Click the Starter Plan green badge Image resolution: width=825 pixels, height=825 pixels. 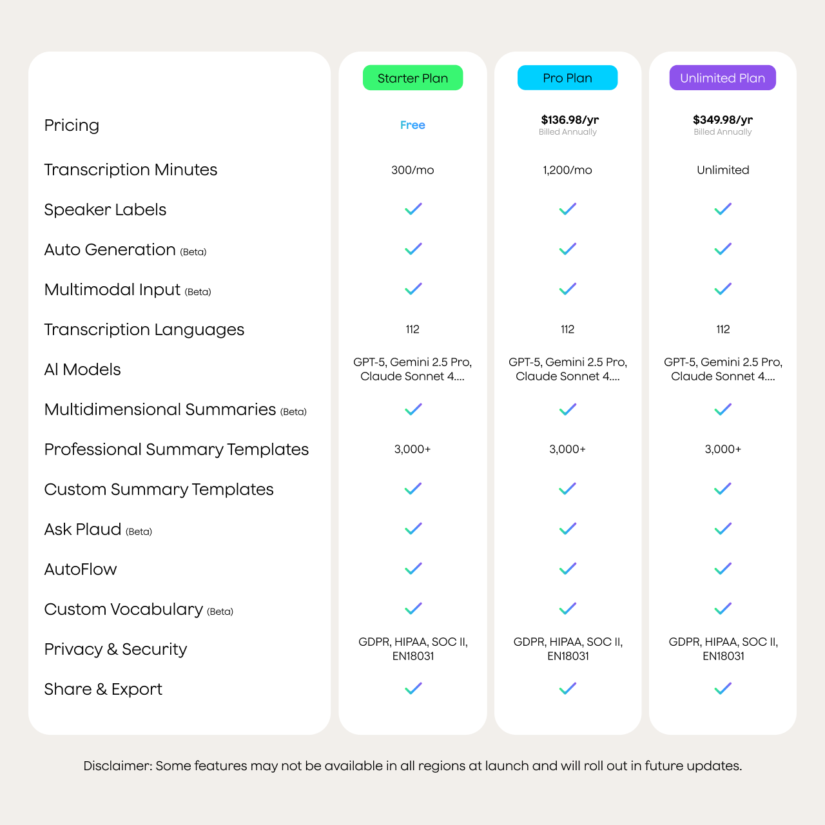tap(412, 78)
